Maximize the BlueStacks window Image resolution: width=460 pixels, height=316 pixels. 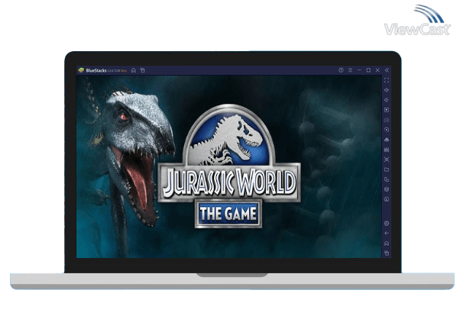368,70
